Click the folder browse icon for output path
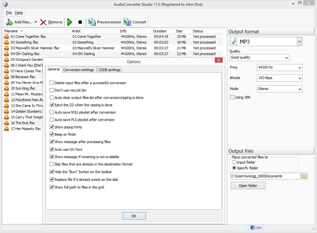This screenshot has height=233, width=317. [304, 176]
